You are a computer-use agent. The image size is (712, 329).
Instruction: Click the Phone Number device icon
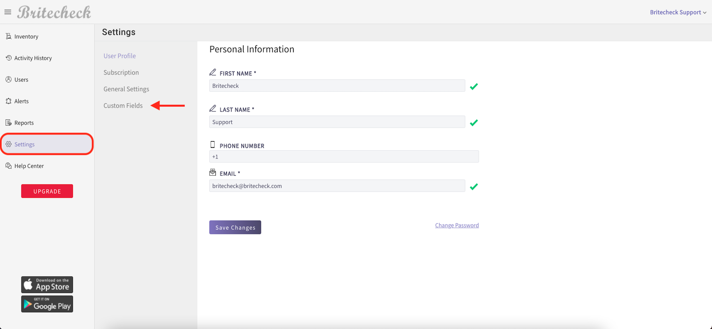(x=212, y=145)
